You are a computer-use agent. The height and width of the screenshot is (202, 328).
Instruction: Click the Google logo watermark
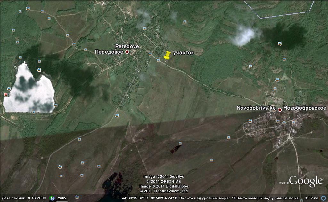tap(306, 181)
